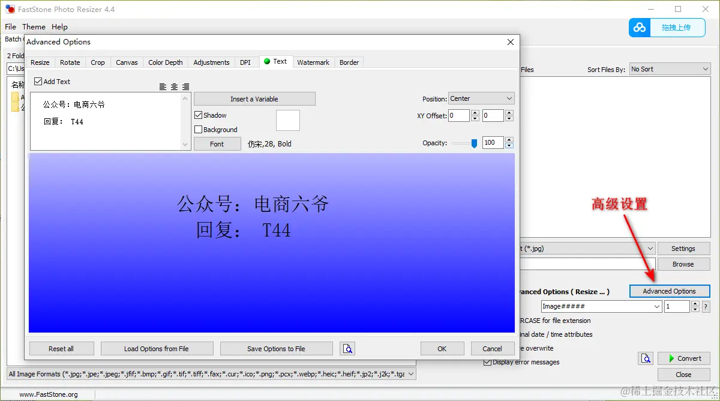The image size is (720, 401).
Task: Click the www.FastStone.org link
Action: pyautogui.click(x=49, y=394)
